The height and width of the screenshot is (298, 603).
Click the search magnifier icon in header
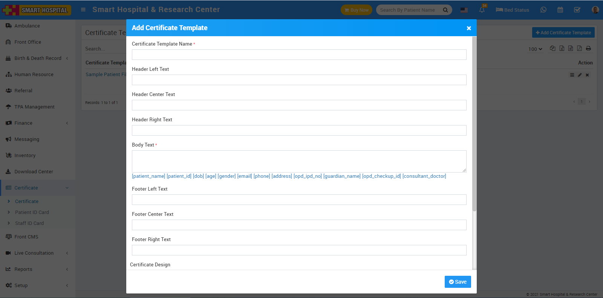tap(445, 10)
